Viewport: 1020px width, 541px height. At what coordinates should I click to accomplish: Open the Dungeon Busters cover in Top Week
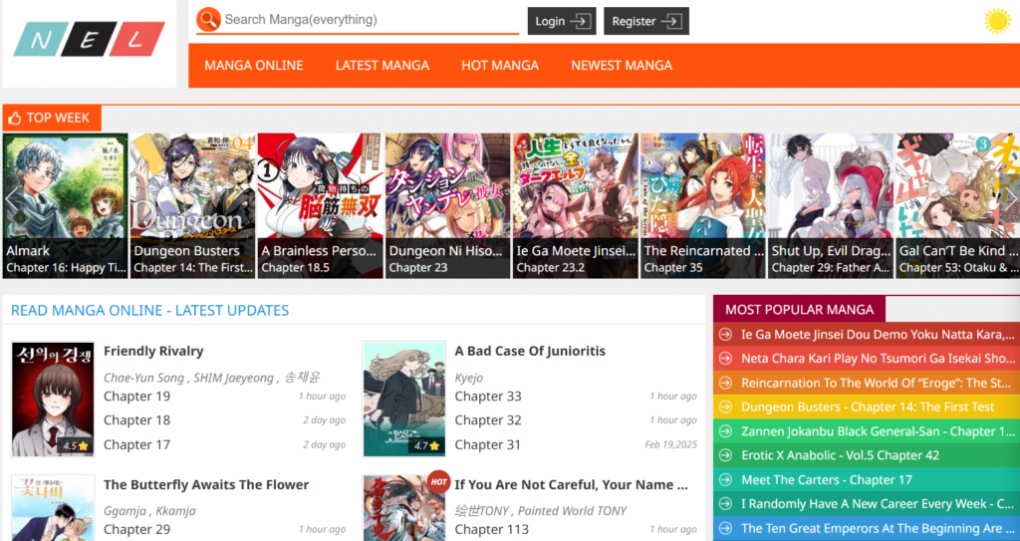(x=192, y=205)
